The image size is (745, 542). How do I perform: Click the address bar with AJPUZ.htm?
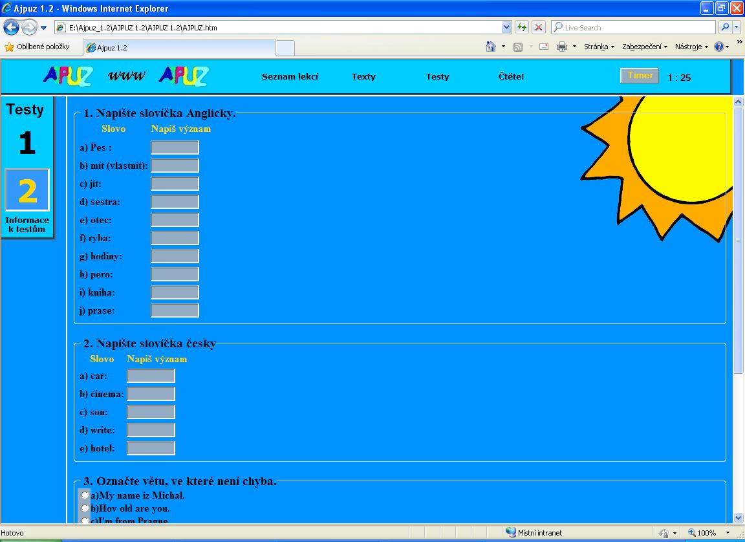pos(278,28)
